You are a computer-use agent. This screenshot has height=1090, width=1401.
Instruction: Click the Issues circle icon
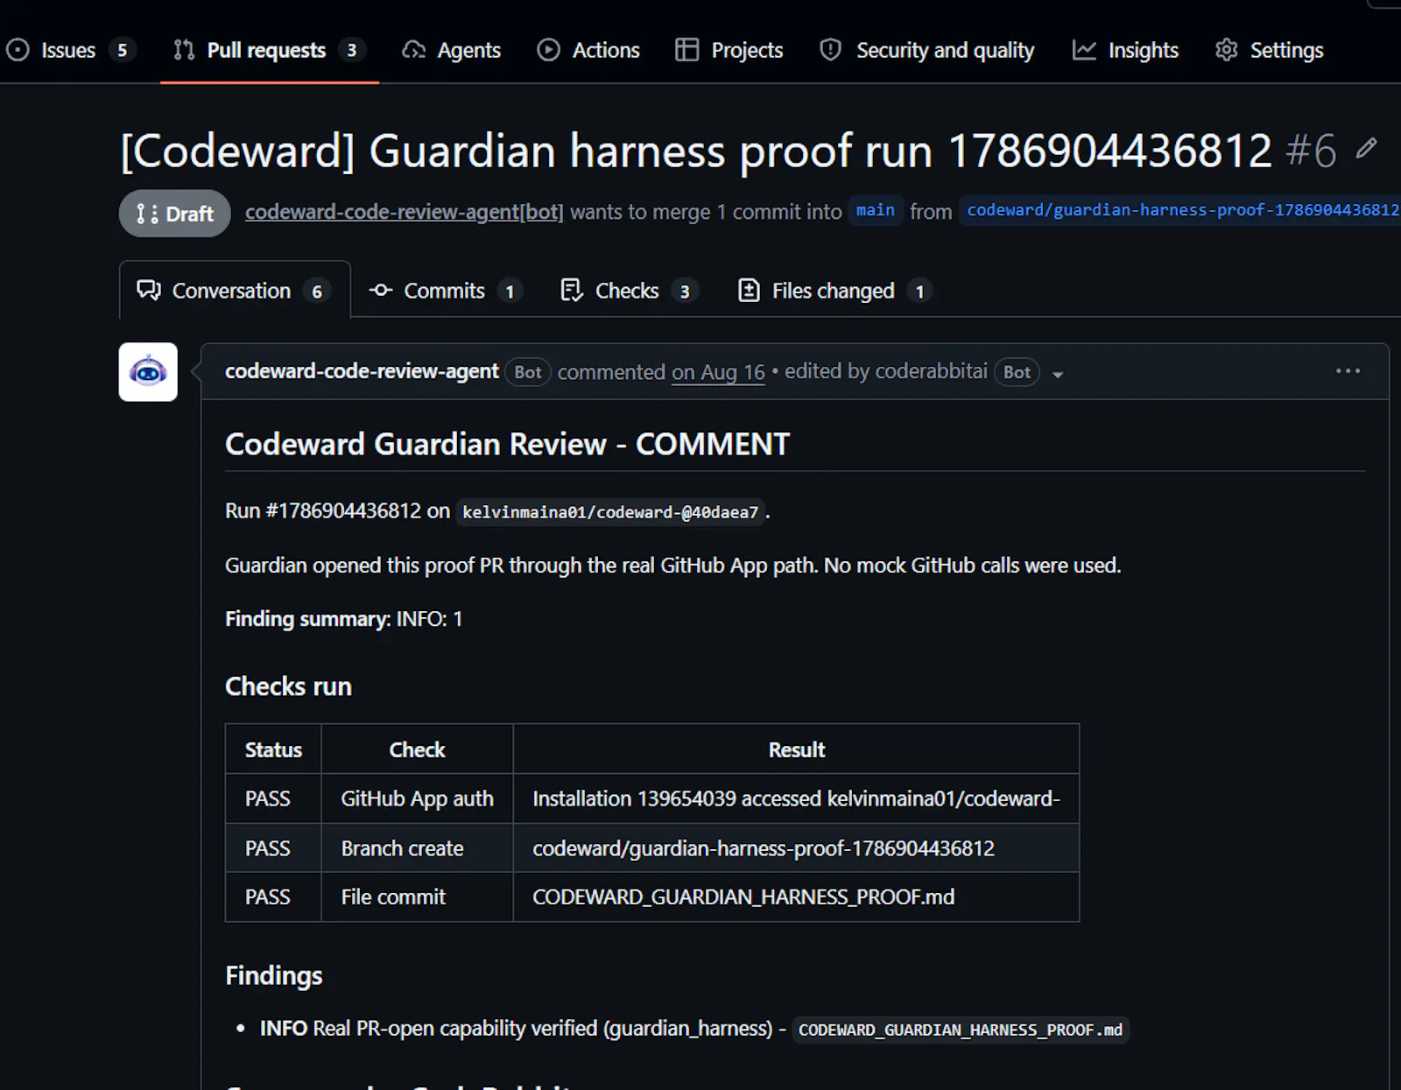18,51
